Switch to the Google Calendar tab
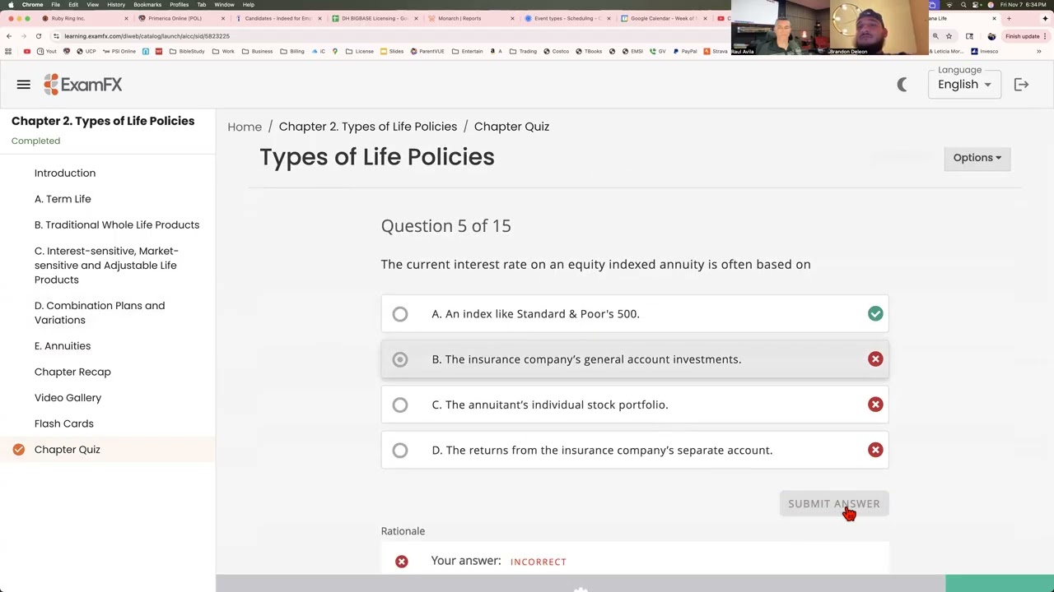The height and width of the screenshot is (592, 1054). pos(664,18)
